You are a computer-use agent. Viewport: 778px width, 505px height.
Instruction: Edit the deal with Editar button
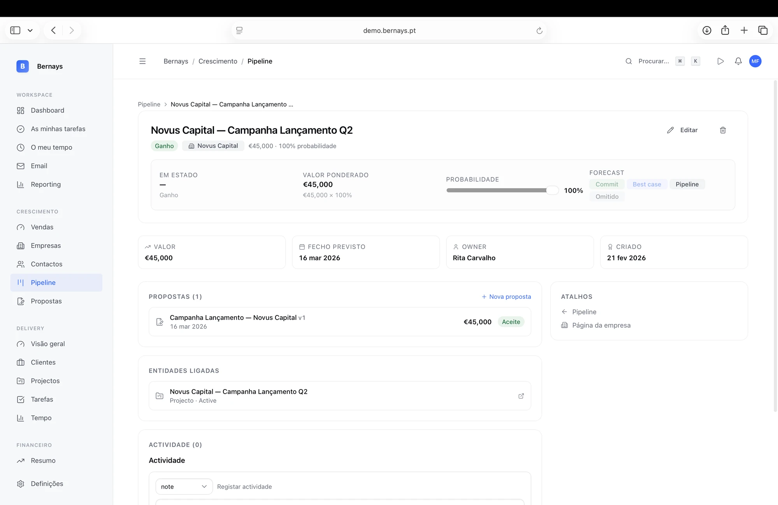coord(682,130)
